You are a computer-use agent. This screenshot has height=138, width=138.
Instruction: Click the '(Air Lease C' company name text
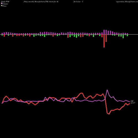(x=78, y=2)
